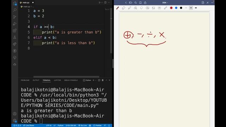Search the notebook with magnifier icon
Image resolution: width=226 pixels, height=127 pixels.
point(136,2)
